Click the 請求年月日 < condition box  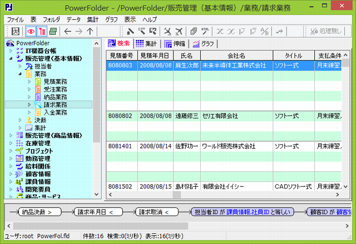[98, 212]
